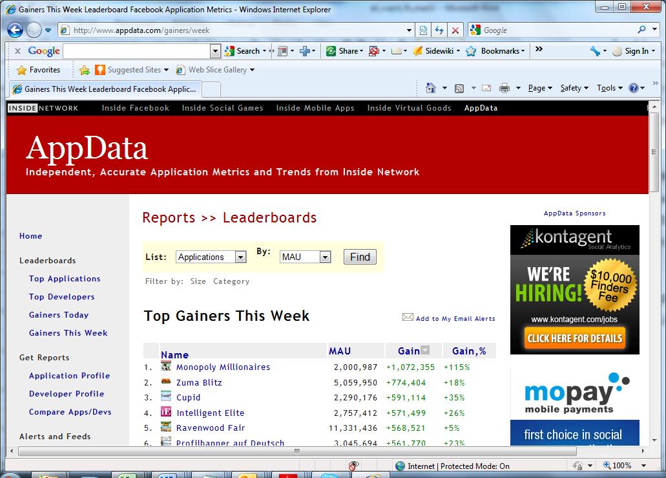Open Application Profile report link
The image size is (666, 478).
point(69,376)
